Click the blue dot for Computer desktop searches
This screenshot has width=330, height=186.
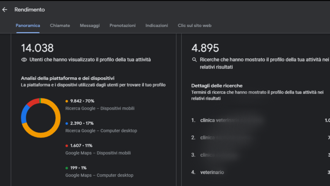point(67,123)
